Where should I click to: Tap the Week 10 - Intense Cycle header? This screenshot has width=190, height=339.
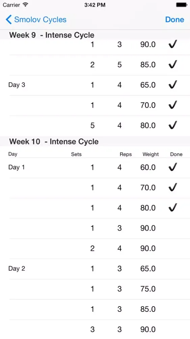click(54, 142)
